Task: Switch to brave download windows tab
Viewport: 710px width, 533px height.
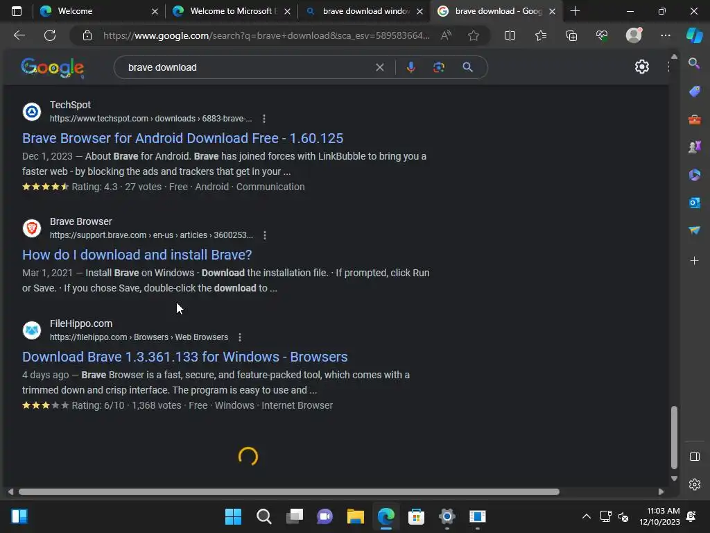Action: tap(363, 11)
